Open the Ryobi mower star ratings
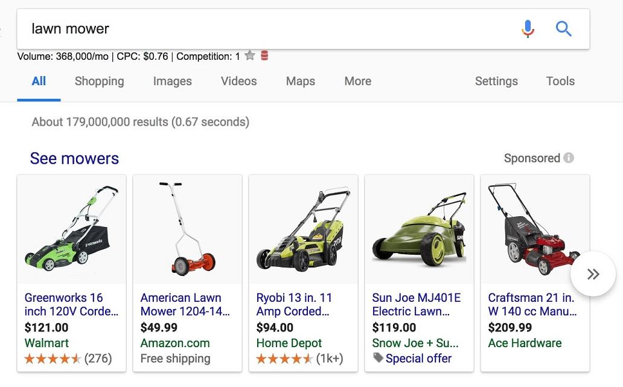623x387 pixels. pos(284,358)
